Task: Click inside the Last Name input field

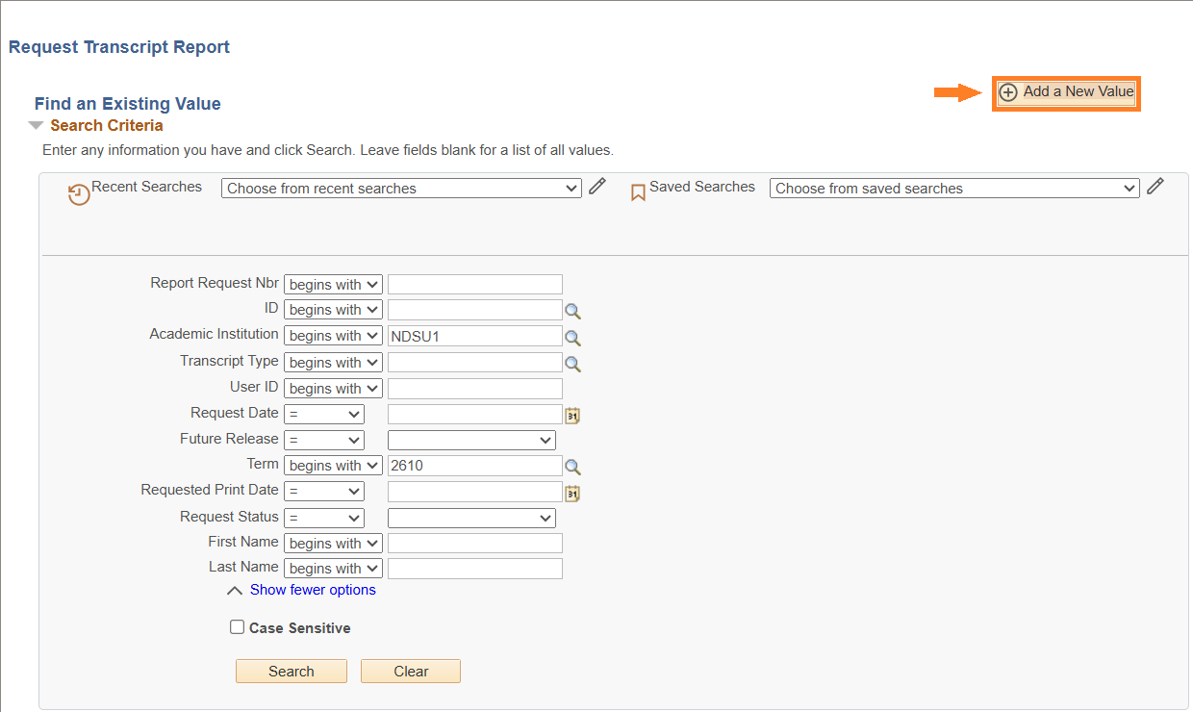Action: pyautogui.click(x=473, y=568)
